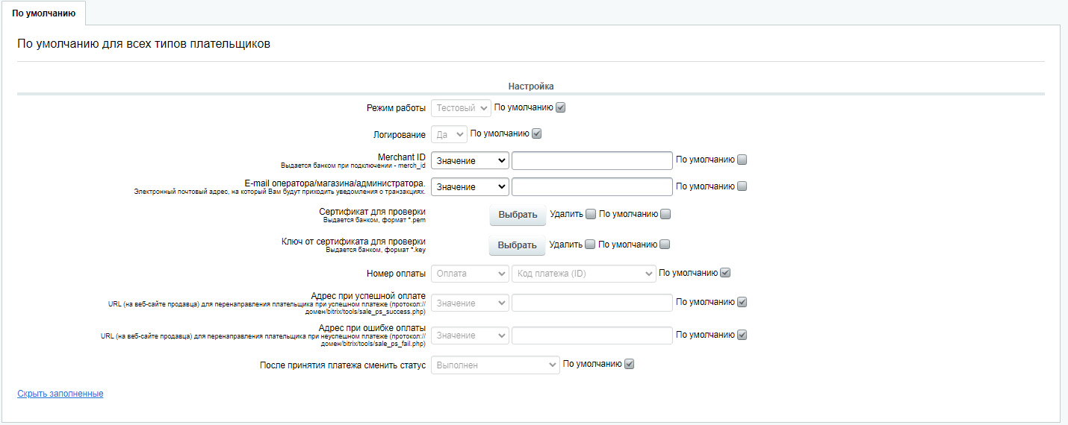Toggle "По умолчанию" checkbox for Режим работы
Image resolution: width=1068 pixels, height=425 pixels.
(561, 107)
